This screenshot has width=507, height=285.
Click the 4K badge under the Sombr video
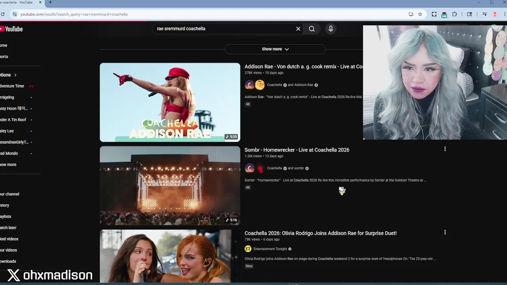[x=248, y=188]
